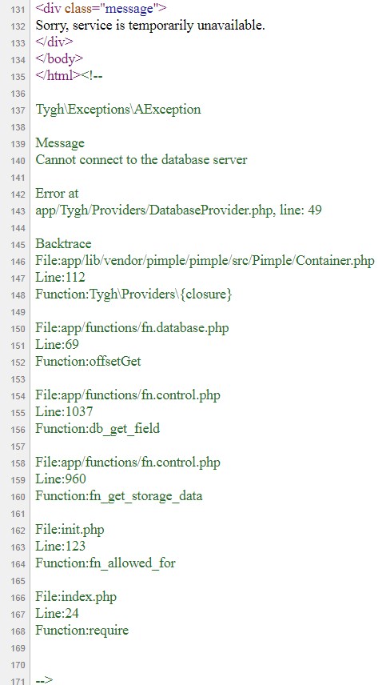Click the Function:Tygh\Providers\{closure} line
378x685 pixels.
coord(133,294)
